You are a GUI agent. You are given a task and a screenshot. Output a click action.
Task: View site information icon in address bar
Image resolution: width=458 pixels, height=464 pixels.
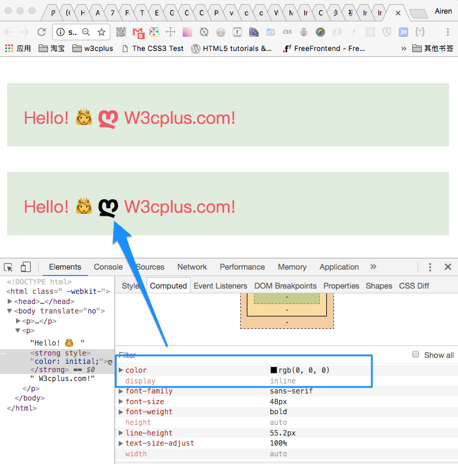tap(61, 32)
